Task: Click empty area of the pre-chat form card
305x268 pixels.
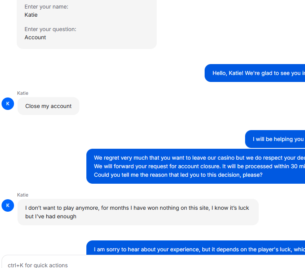Action: 117,23
